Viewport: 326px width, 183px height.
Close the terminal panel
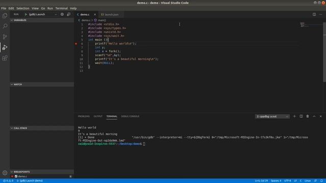tap(320, 116)
